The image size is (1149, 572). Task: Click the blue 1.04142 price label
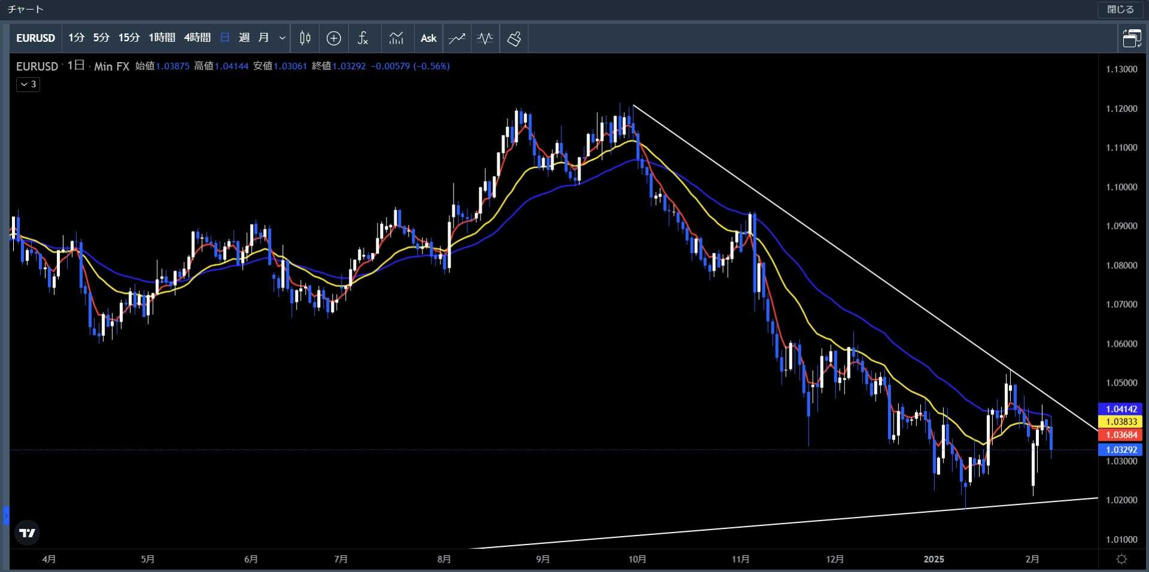point(1121,409)
